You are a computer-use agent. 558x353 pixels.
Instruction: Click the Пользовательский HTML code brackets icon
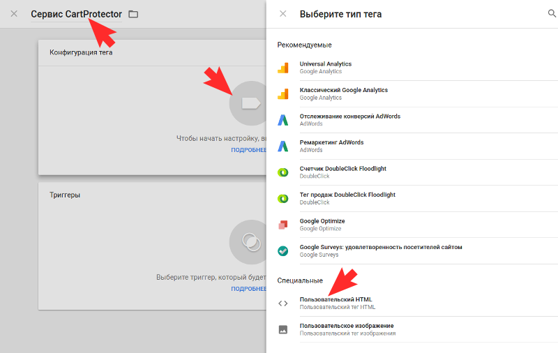pyautogui.click(x=283, y=303)
